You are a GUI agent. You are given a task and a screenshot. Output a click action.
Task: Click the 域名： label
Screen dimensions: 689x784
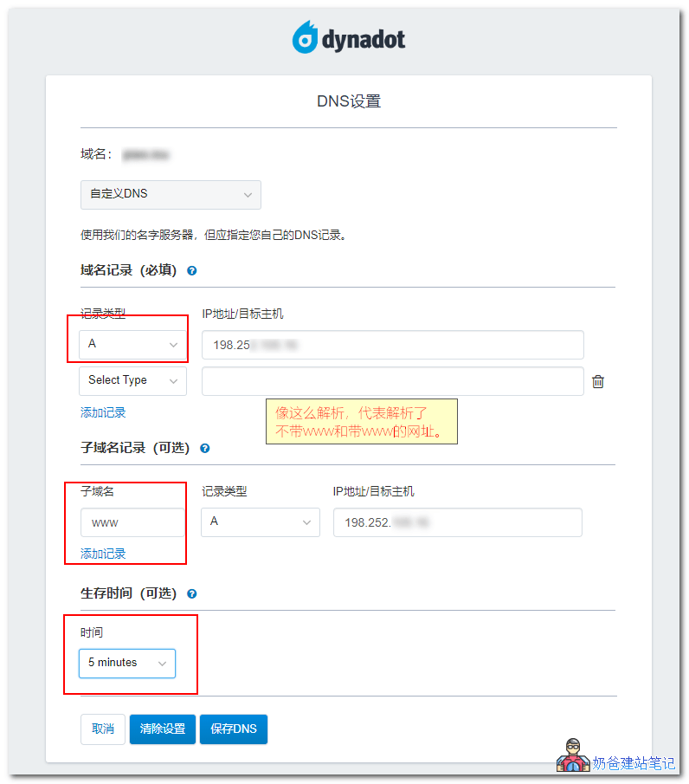[x=96, y=154]
